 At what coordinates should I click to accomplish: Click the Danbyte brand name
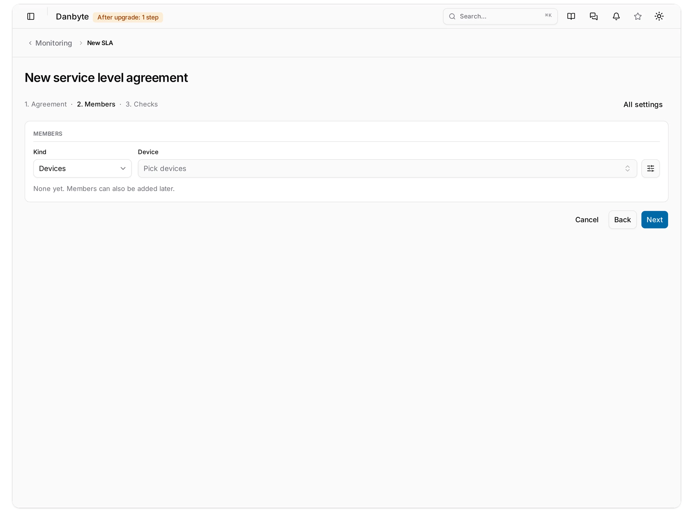(x=72, y=17)
